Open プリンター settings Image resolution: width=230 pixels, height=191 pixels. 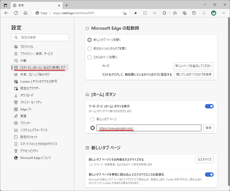[40, 123]
